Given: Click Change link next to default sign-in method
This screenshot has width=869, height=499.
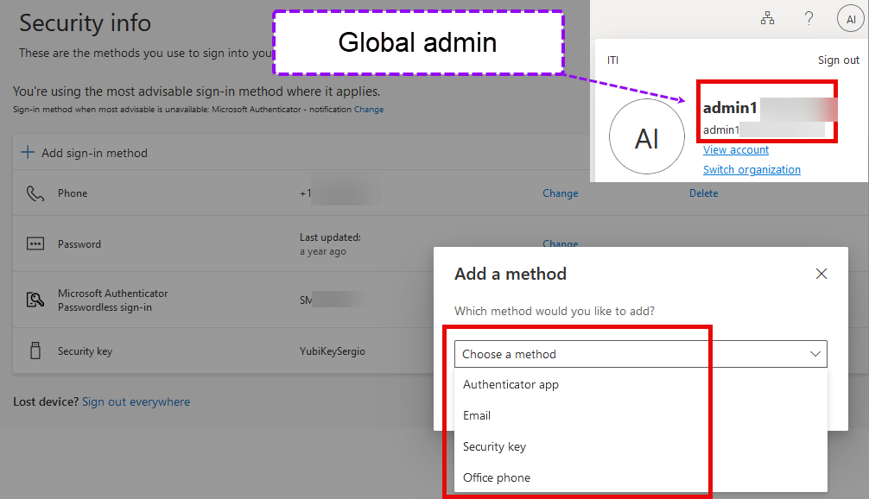Looking at the screenshot, I should pyautogui.click(x=369, y=110).
